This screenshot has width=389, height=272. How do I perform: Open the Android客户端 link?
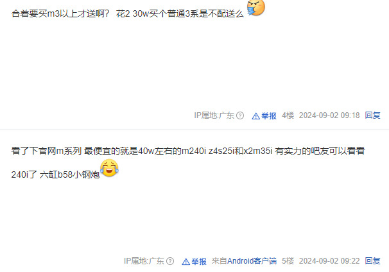(x=252, y=261)
